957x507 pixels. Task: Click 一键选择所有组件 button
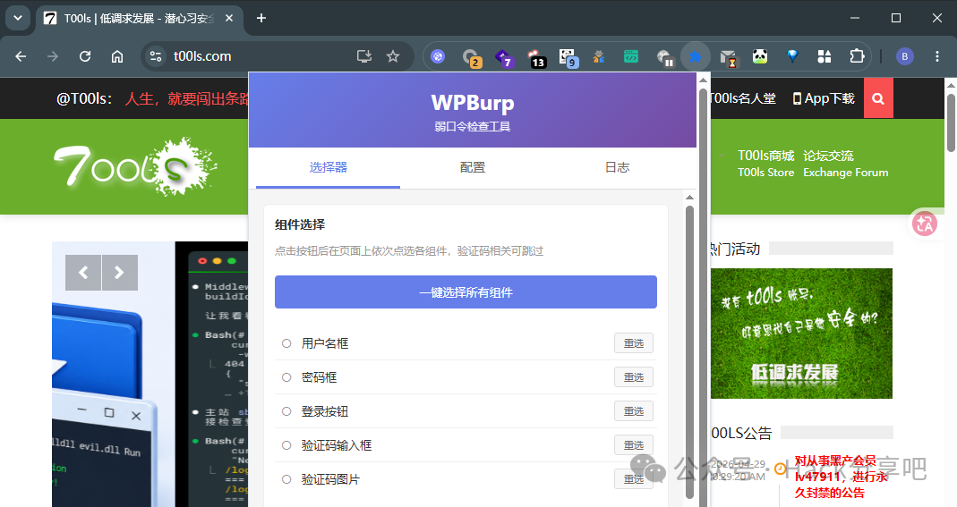point(466,292)
